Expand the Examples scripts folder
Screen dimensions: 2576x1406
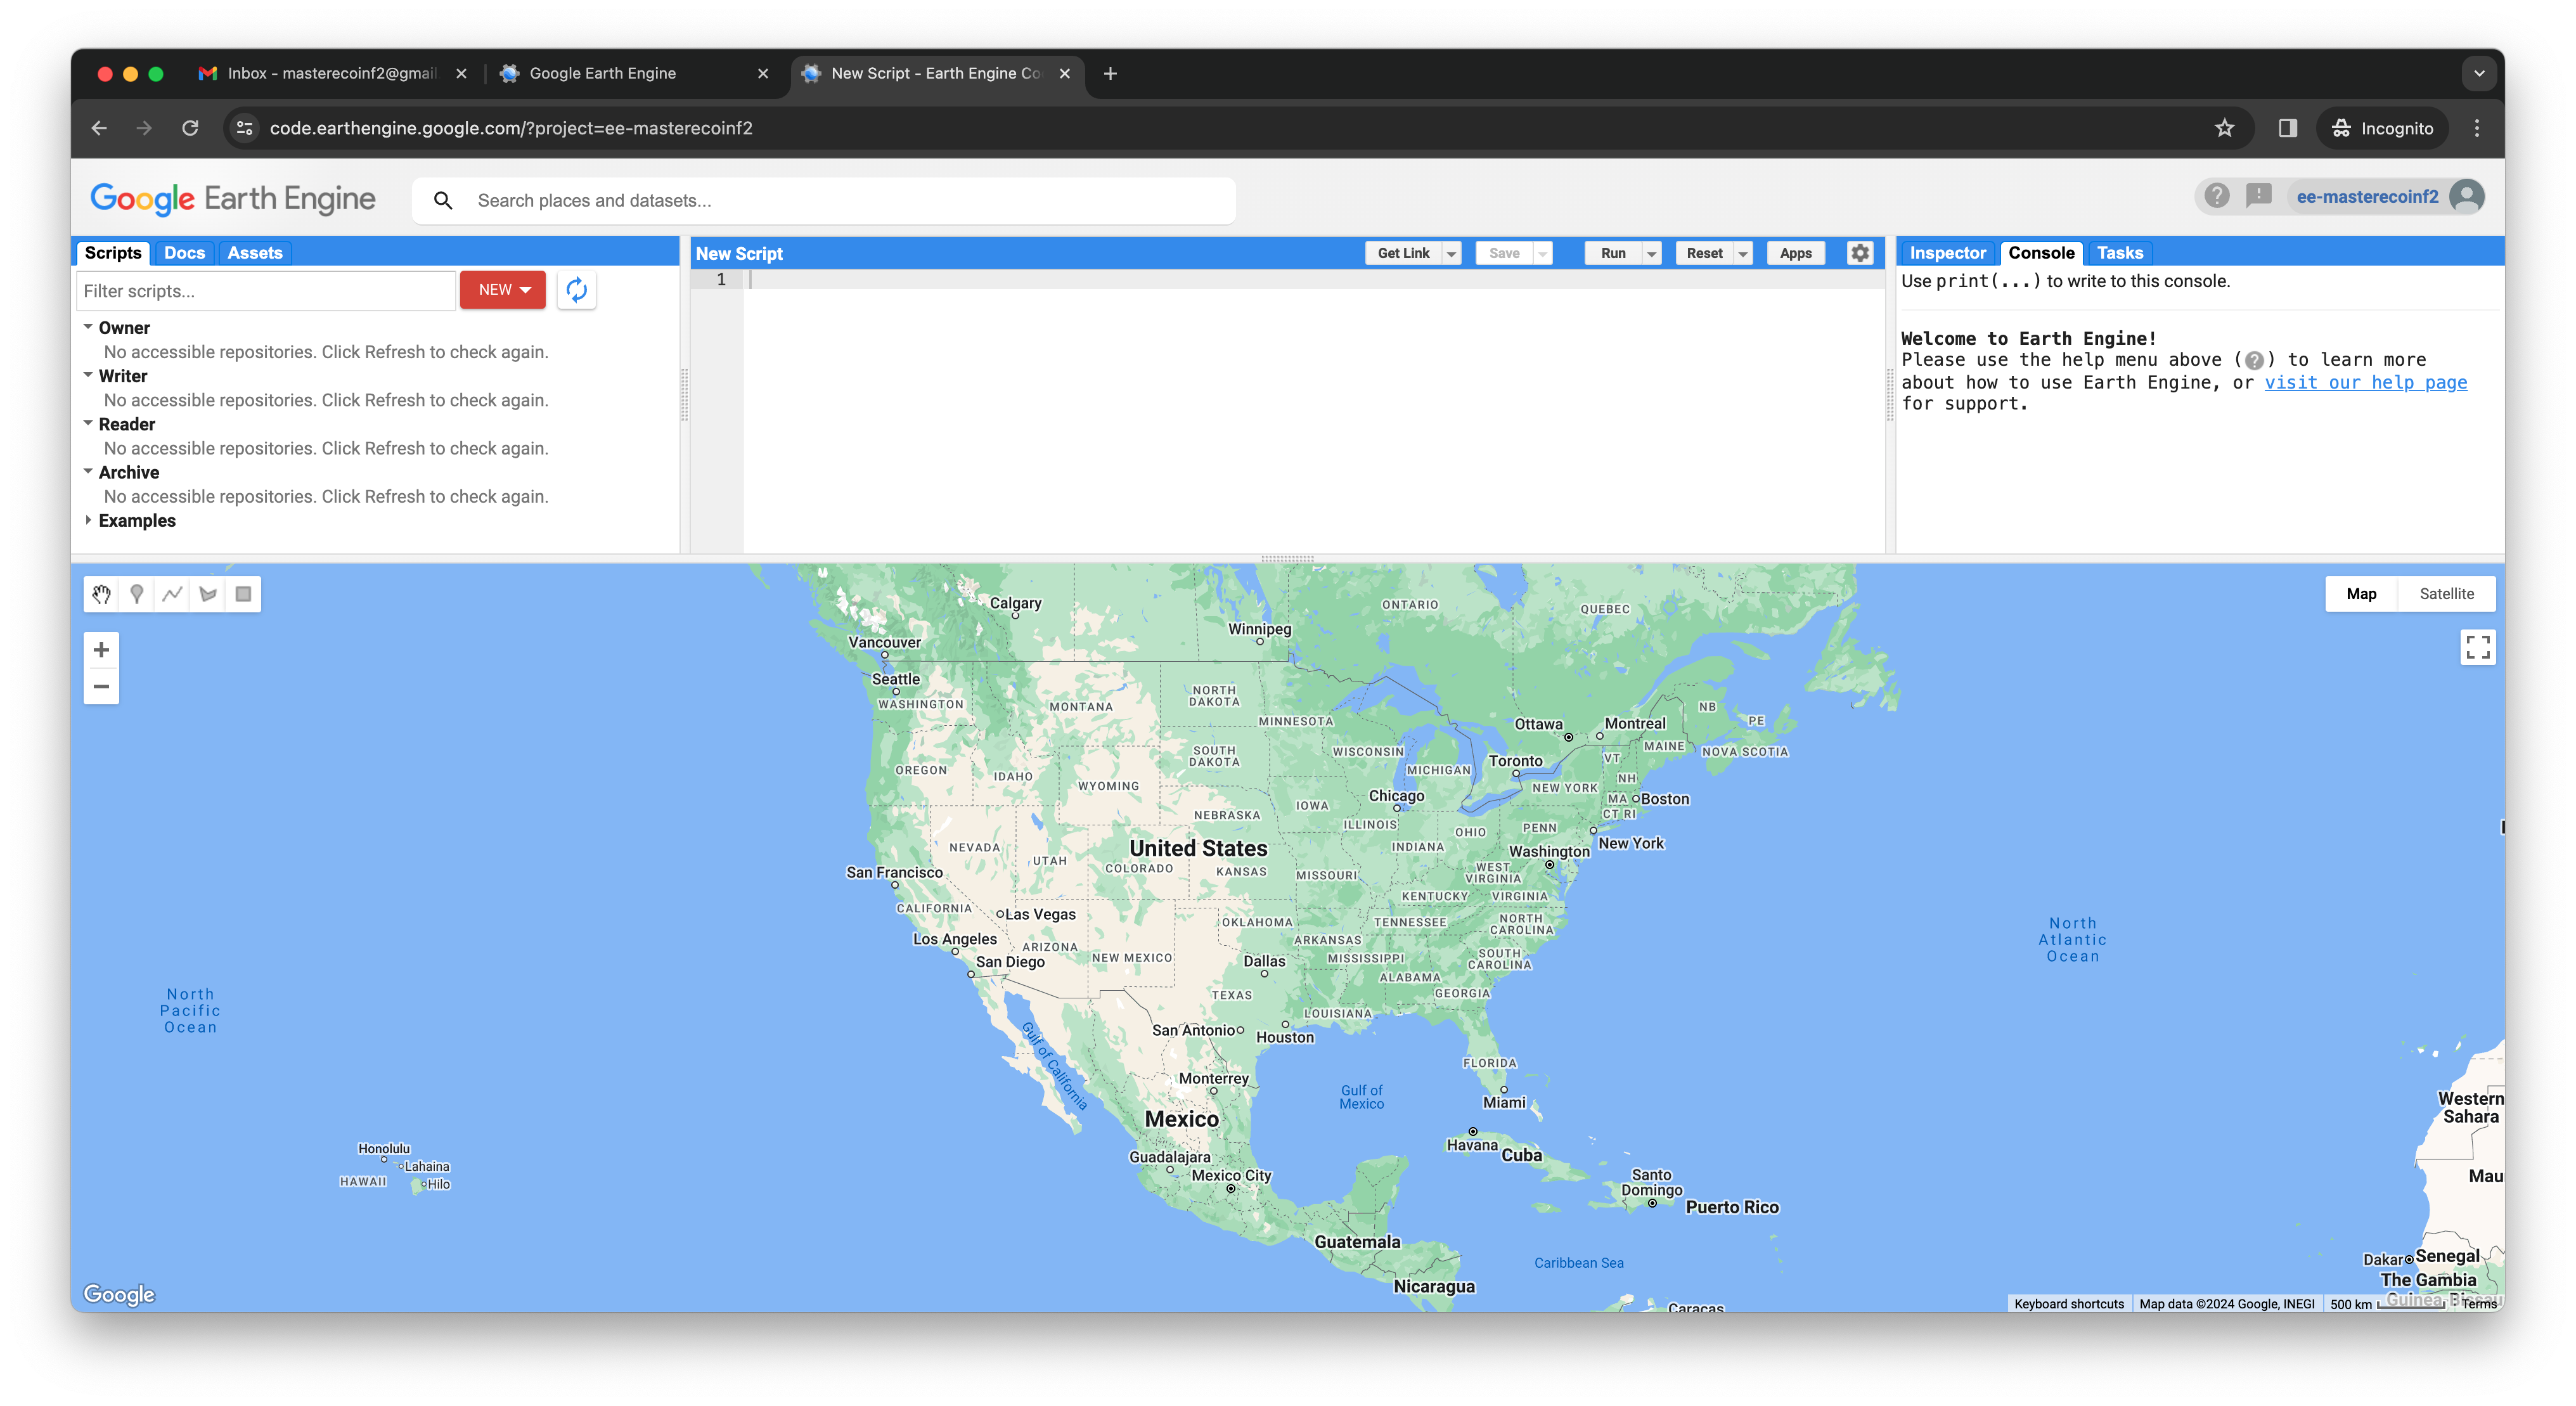[x=88, y=520]
